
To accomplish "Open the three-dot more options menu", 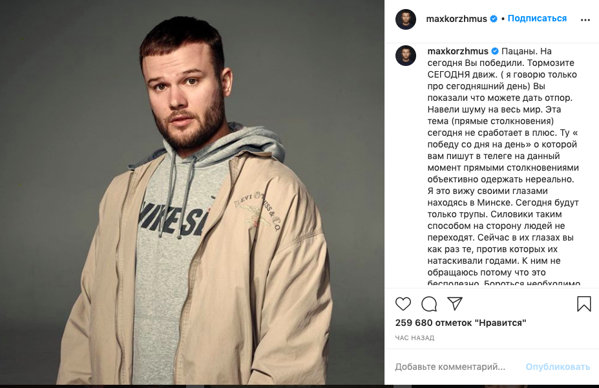I will pyautogui.click(x=585, y=20).
